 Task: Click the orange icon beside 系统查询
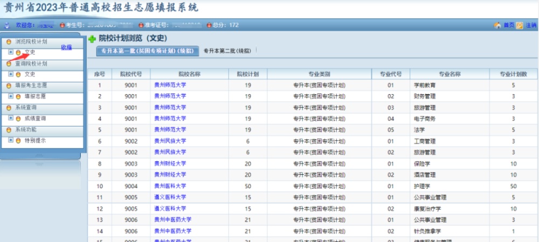point(9,108)
